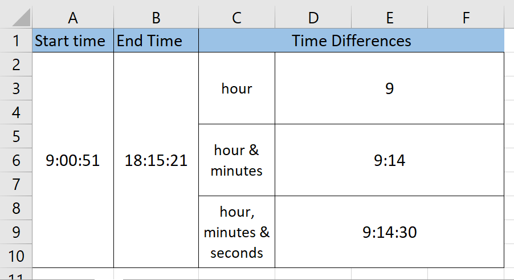Select the cell showing 9:14:30
514x280 pixels.
click(389, 232)
